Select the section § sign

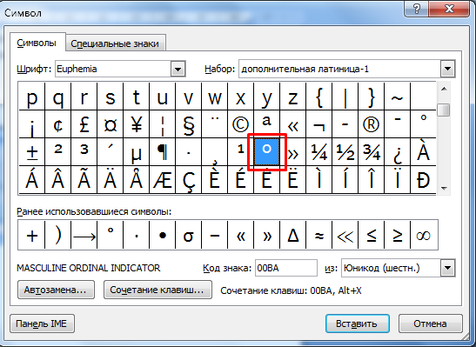188,124
